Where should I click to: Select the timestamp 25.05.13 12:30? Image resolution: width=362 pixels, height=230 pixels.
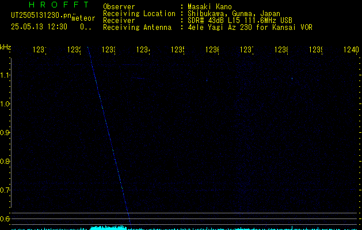[x=39, y=26]
